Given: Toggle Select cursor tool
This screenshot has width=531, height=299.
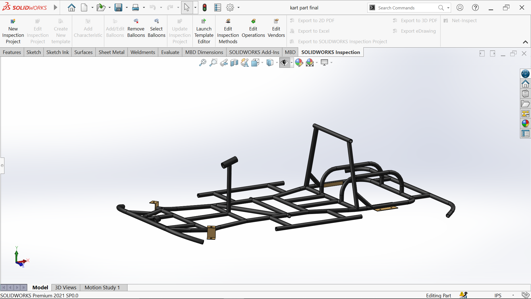Looking at the screenshot, I should click(187, 8).
